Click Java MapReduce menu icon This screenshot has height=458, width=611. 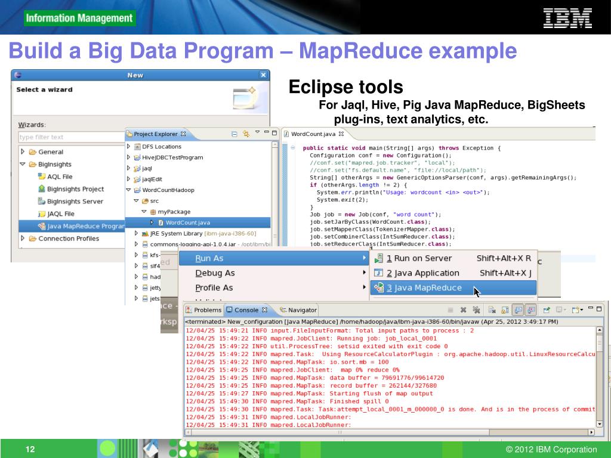[x=378, y=288]
